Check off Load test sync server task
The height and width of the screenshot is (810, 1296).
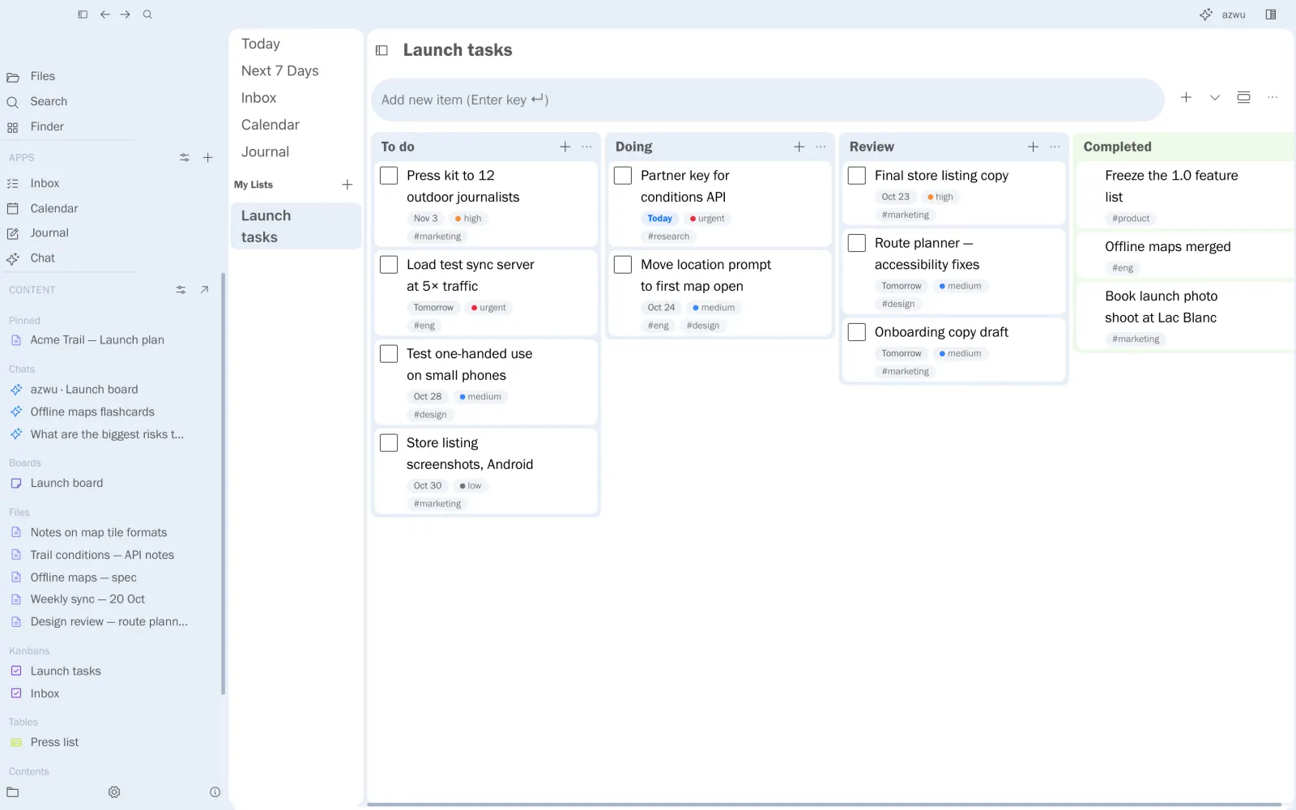coord(389,265)
